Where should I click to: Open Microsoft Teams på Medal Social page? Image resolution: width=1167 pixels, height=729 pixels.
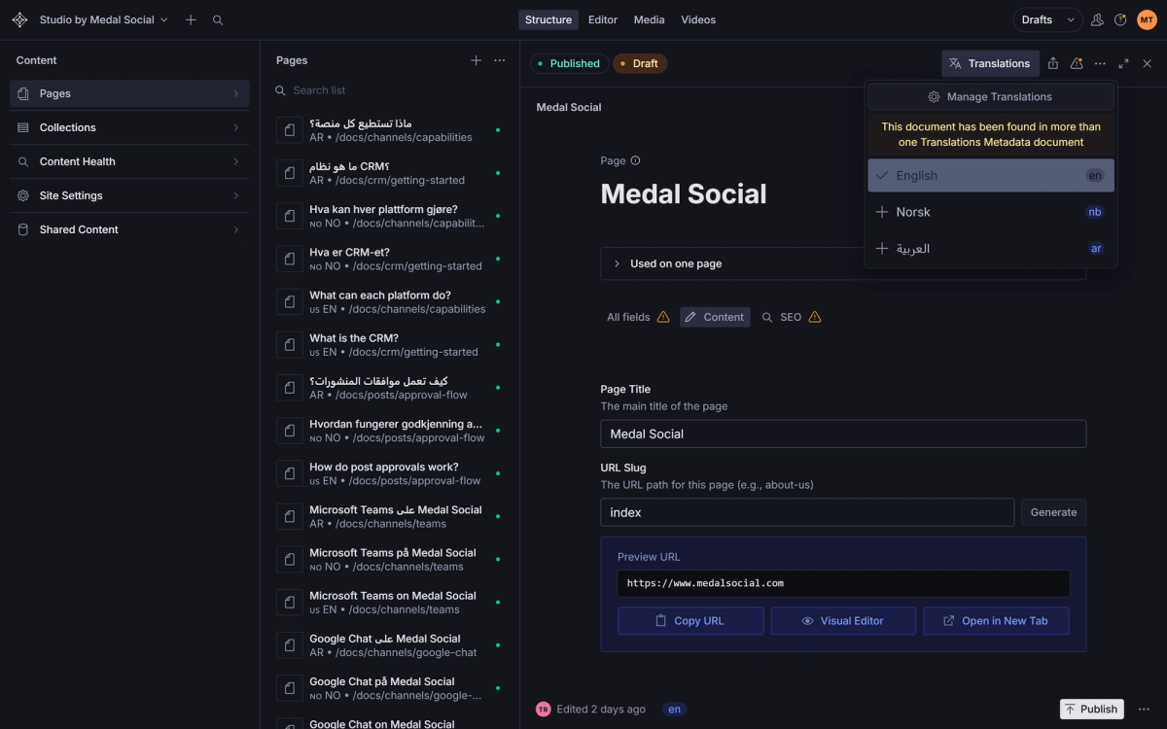390,559
